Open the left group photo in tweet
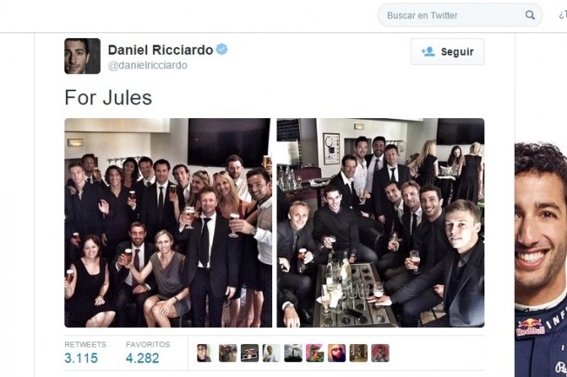Viewport: 567px width, 377px height. pyautogui.click(x=168, y=222)
